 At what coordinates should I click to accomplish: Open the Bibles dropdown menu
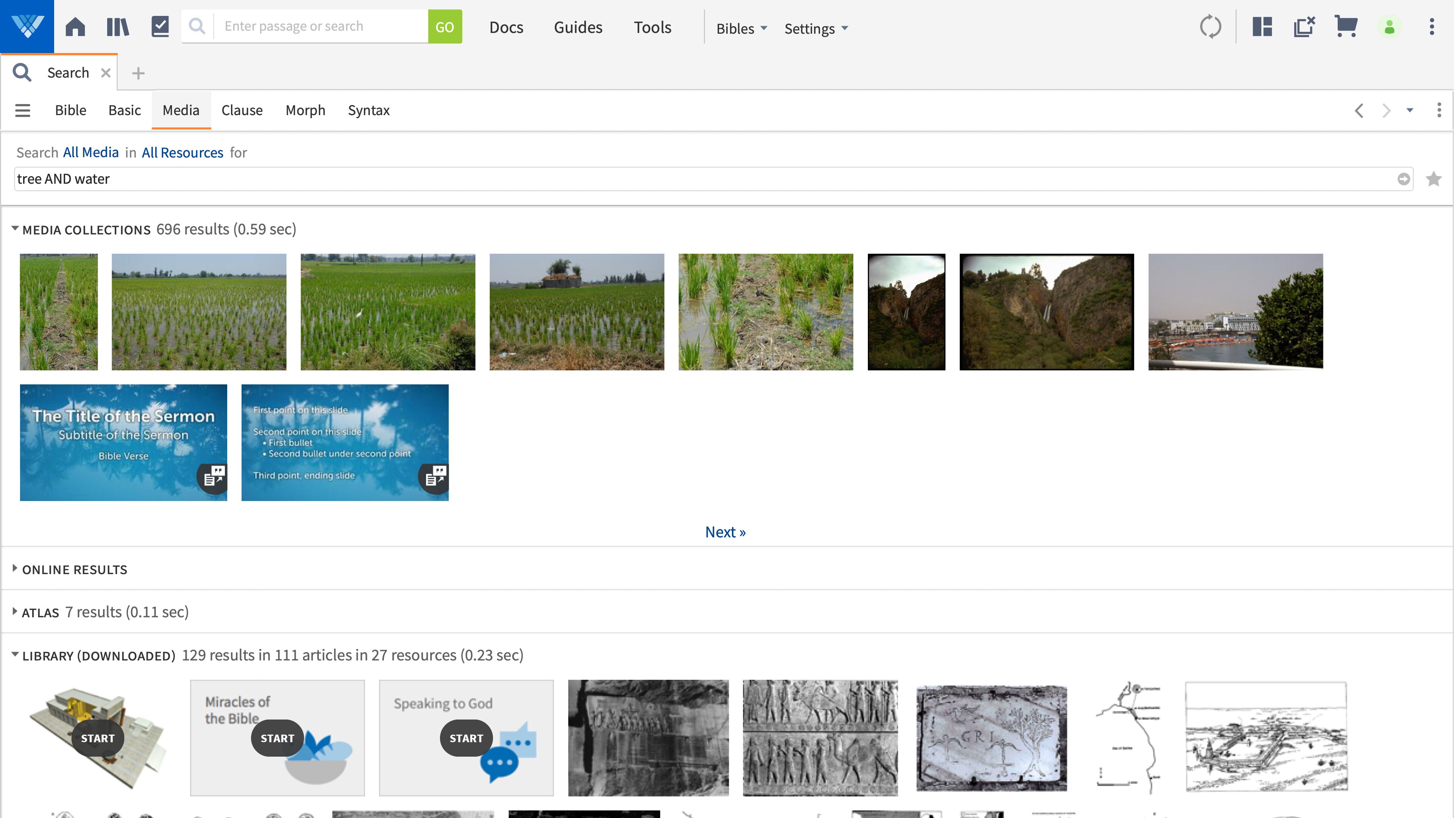click(741, 28)
